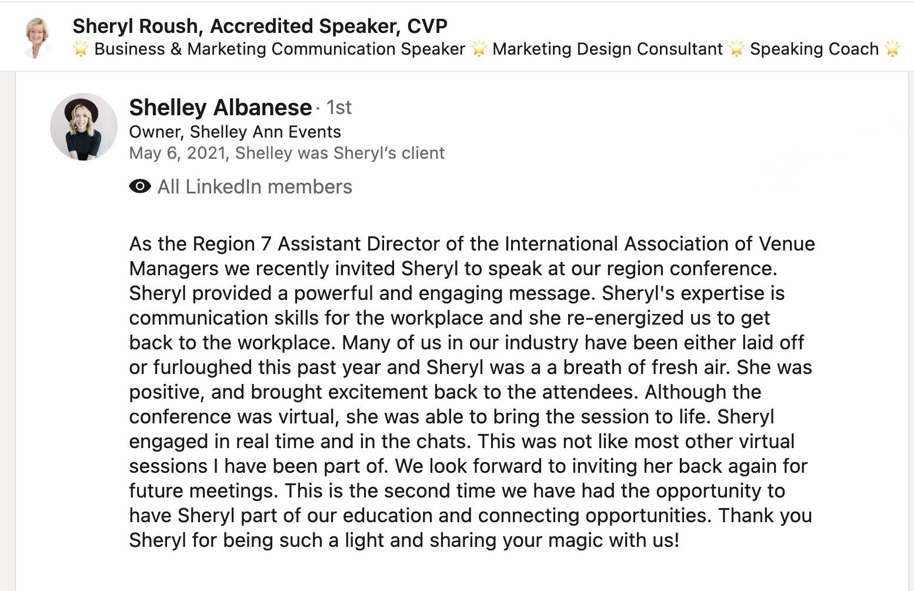Click the 1st degree connection badge

coord(339,108)
